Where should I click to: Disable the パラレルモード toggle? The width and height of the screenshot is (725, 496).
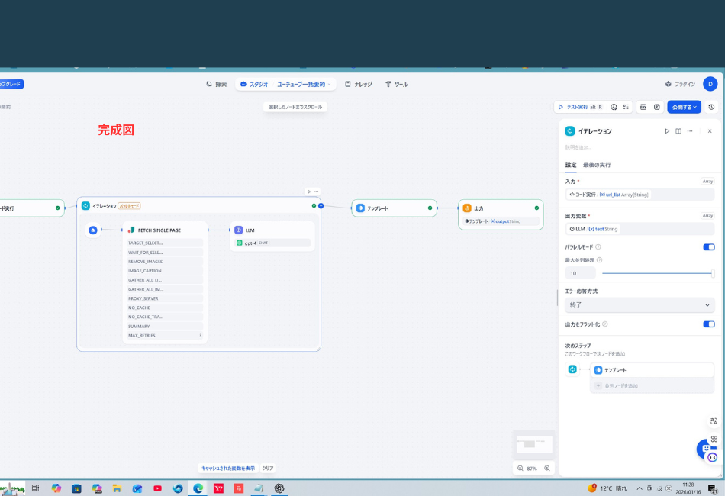(708, 247)
